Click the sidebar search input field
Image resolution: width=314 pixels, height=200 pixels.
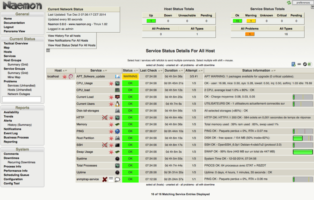[22, 100]
